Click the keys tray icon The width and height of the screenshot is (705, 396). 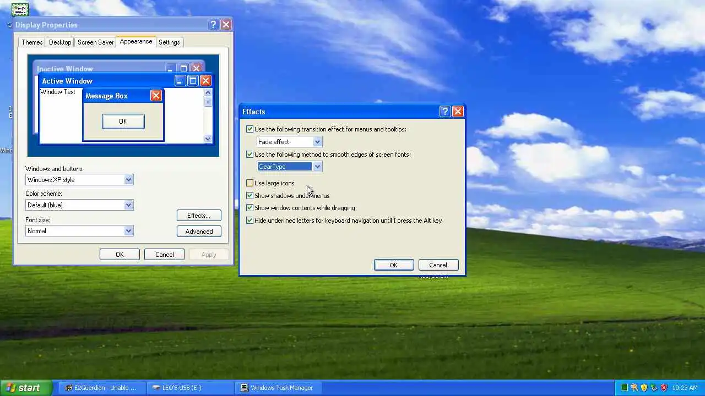tap(634, 387)
